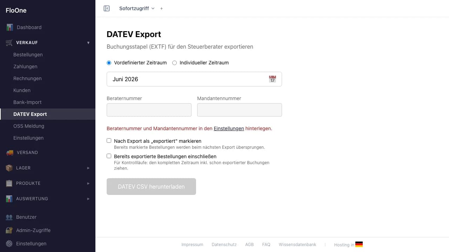Click the Beraternummer input field
The width and height of the screenshot is (449, 252).
(x=149, y=110)
